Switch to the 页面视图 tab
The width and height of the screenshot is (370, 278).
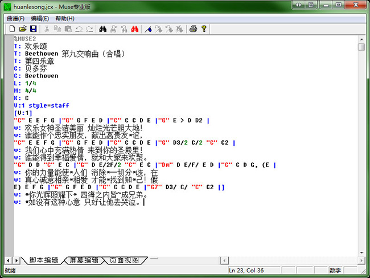tap(124, 260)
